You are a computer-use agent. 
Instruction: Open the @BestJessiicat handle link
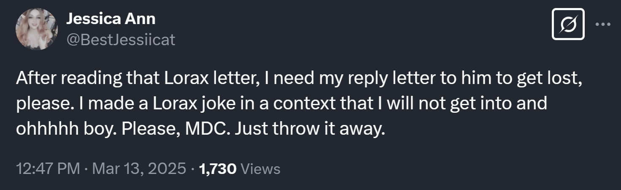point(121,40)
